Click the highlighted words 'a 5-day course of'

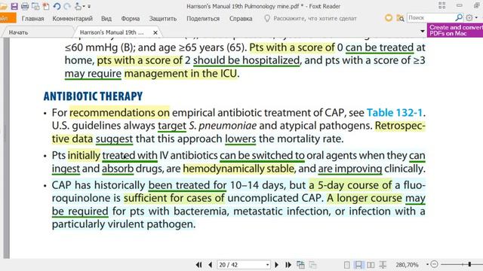(x=350, y=185)
